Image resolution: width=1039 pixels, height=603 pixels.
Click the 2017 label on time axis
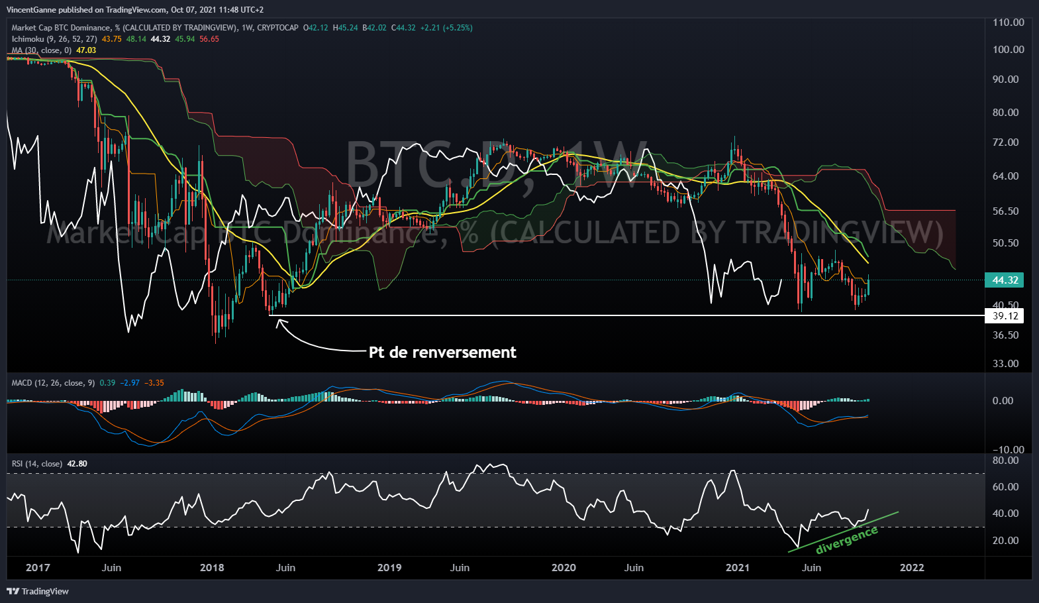pyautogui.click(x=38, y=568)
